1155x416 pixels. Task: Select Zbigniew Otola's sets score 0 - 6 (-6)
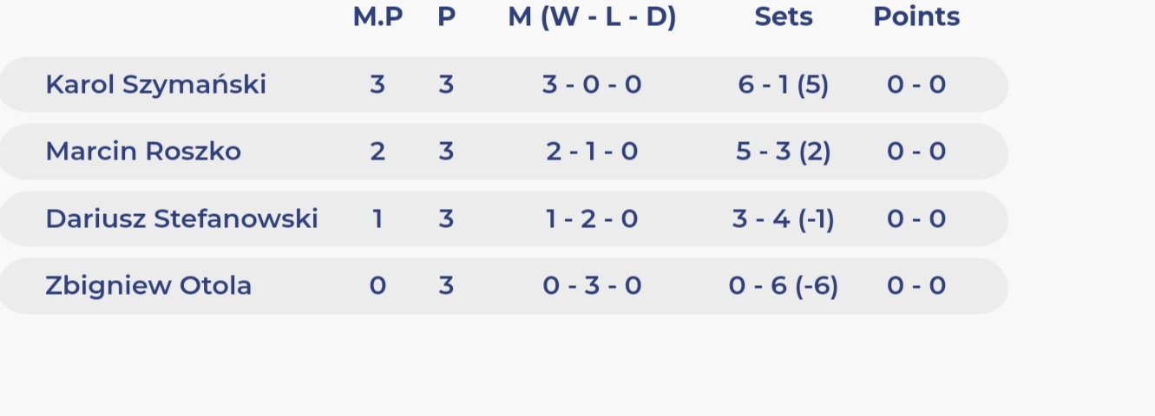784,285
